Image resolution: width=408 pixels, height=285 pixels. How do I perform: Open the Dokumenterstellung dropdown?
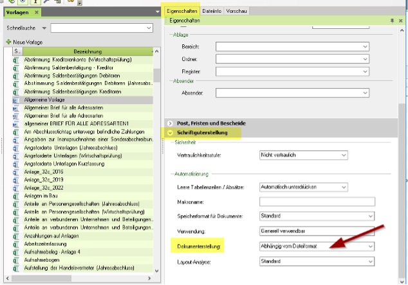[366, 246]
